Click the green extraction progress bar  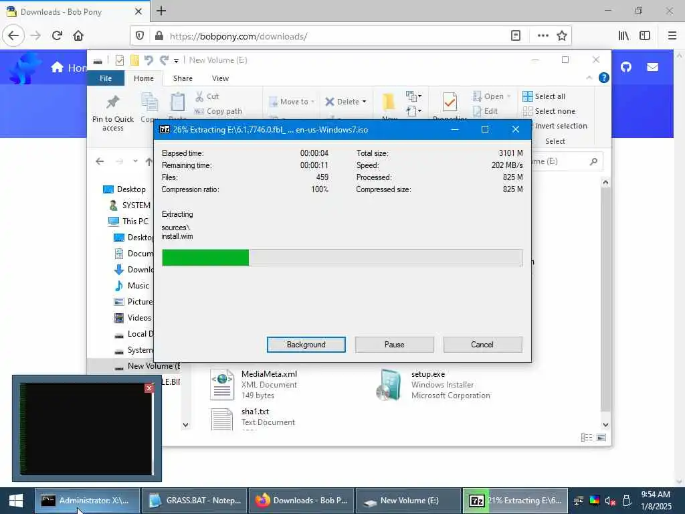tap(342, 258)
